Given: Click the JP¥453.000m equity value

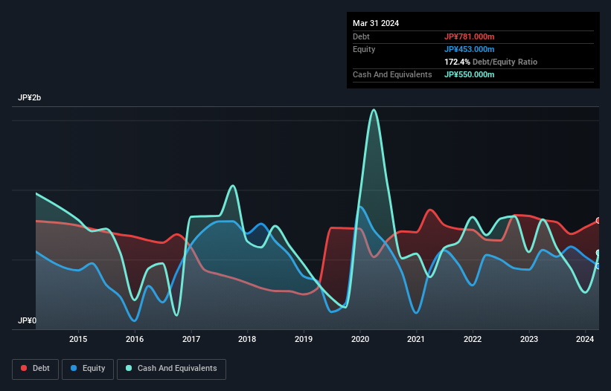Looking at the screenshot, I should pos(469,49).
